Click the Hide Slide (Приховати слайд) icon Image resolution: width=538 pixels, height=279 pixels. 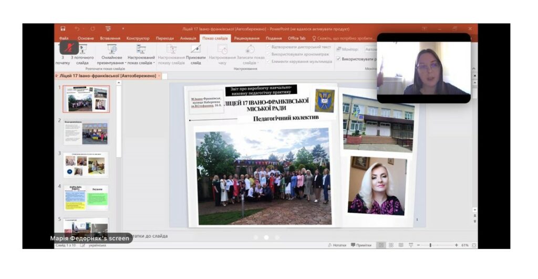click(x=195, y=49)
